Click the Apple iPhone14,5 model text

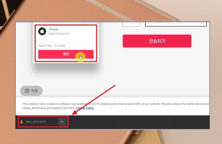click(x=59, y=34)
